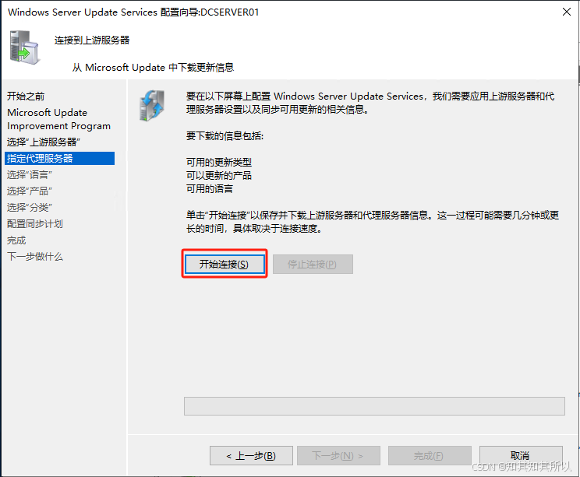
Task: Select the 选择"分类" step
Action: tap(29, 207)
